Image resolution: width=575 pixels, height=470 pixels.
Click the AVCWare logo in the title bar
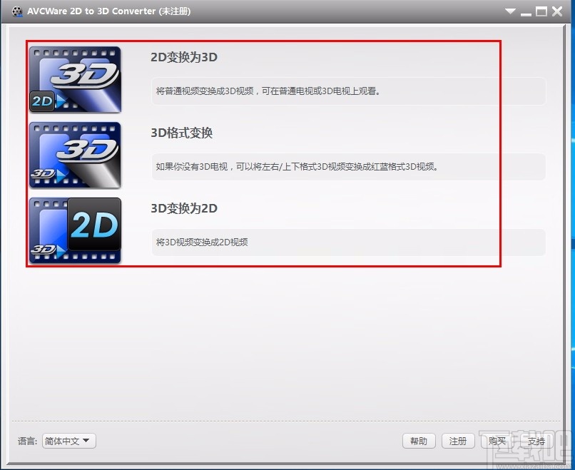[16, 11]
